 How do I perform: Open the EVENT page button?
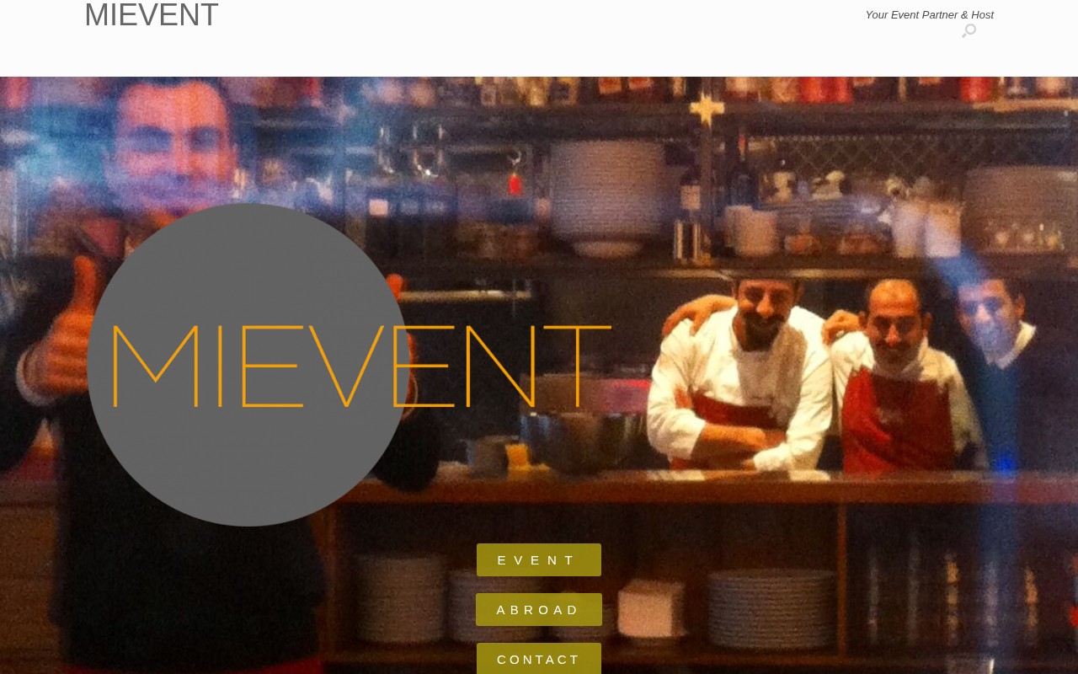(539, 560)
